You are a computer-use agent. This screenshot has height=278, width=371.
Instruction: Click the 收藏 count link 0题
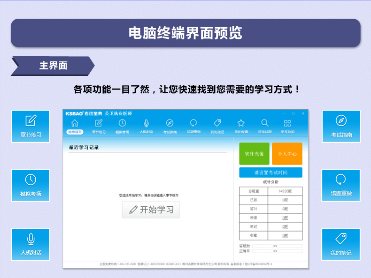(x=285, y=235)
